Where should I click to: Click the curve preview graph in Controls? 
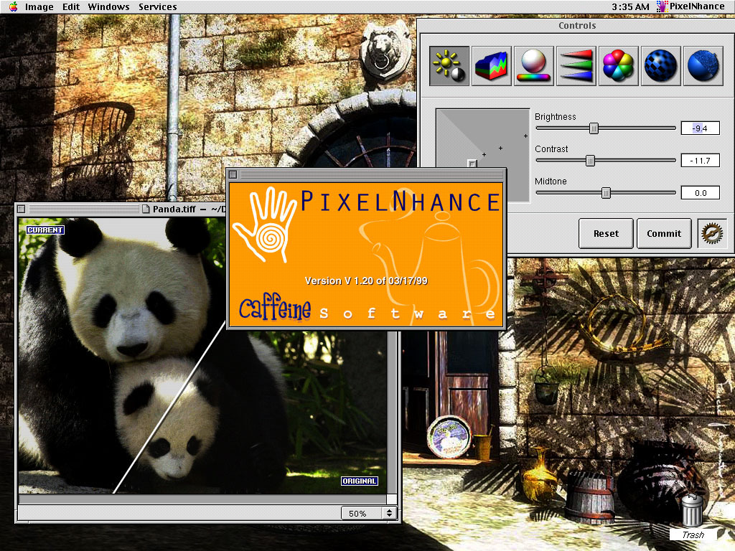[483, 156]
